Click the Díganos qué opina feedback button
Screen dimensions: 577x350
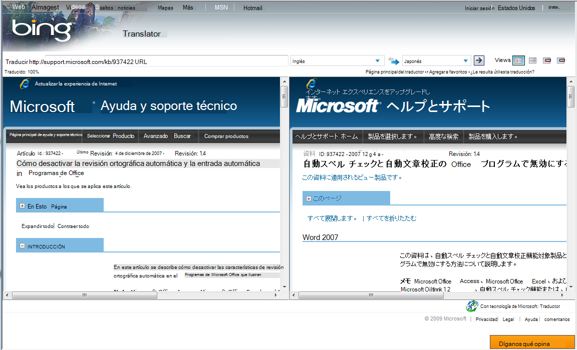click(x=529, y=342)
